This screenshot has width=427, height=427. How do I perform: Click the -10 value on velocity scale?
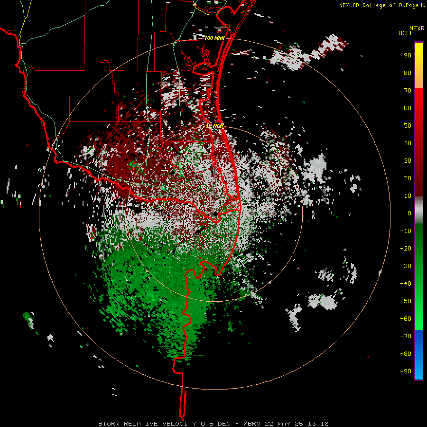tap(406, 231)
